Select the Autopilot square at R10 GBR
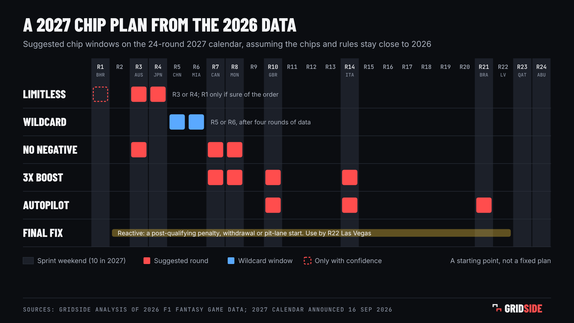 (273, 205)
